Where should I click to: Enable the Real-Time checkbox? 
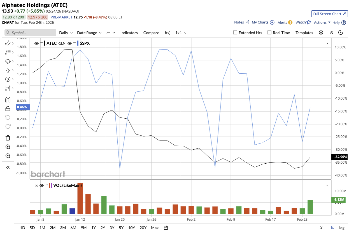click(269, 33)
